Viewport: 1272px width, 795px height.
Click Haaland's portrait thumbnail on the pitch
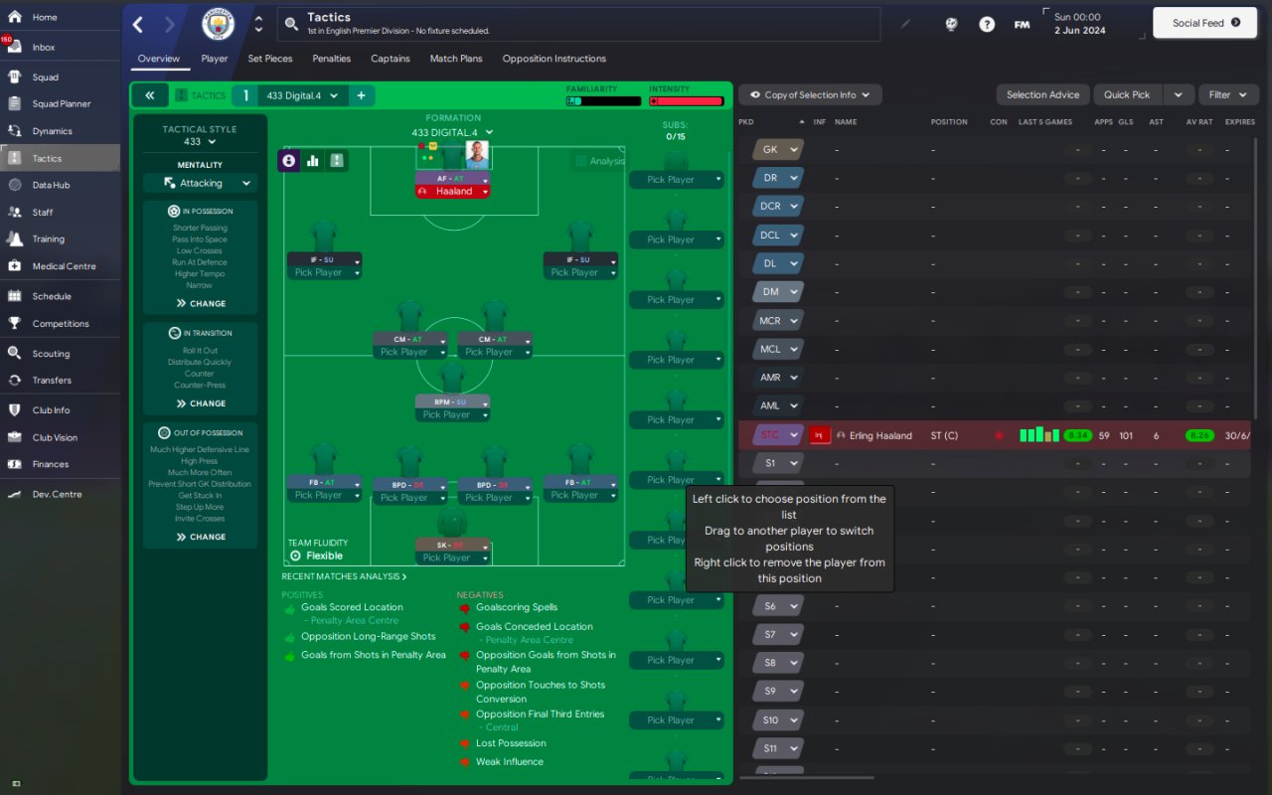click(x=477, y=154)
